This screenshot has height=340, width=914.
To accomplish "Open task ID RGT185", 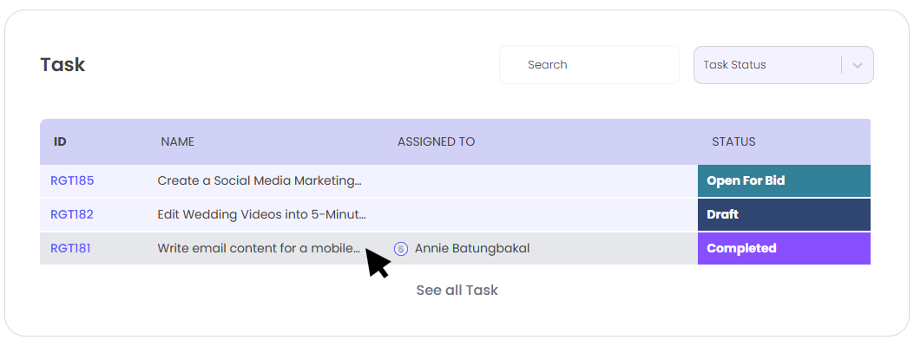I will tap(72, 180).
